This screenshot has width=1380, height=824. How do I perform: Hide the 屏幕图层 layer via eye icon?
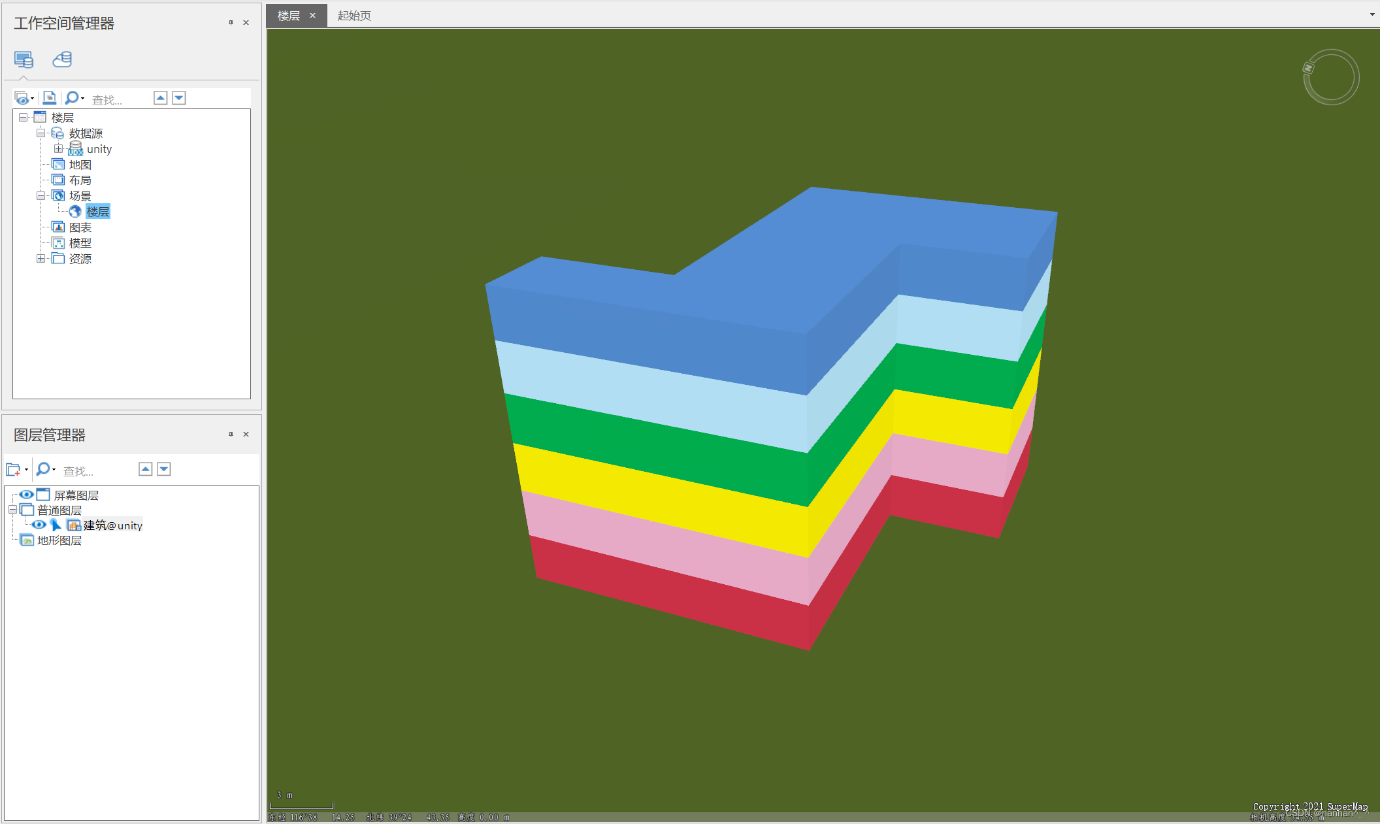click(26, 495)
